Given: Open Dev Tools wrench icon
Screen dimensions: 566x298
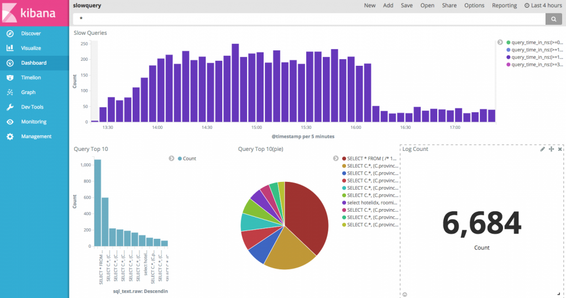Looking at the screenshot, I should 9,107.
